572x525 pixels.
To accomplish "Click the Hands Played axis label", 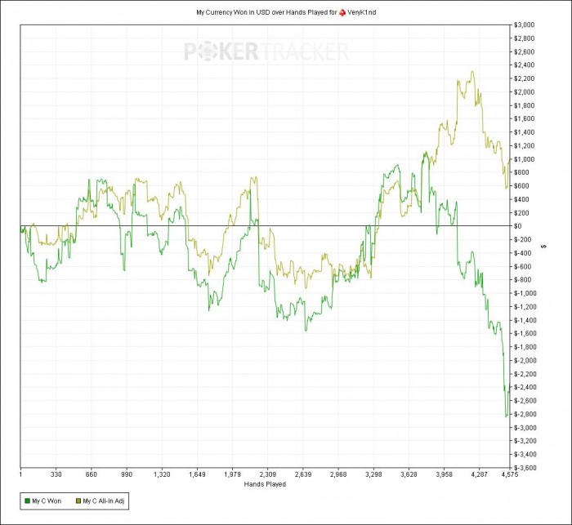I will 265,484.
